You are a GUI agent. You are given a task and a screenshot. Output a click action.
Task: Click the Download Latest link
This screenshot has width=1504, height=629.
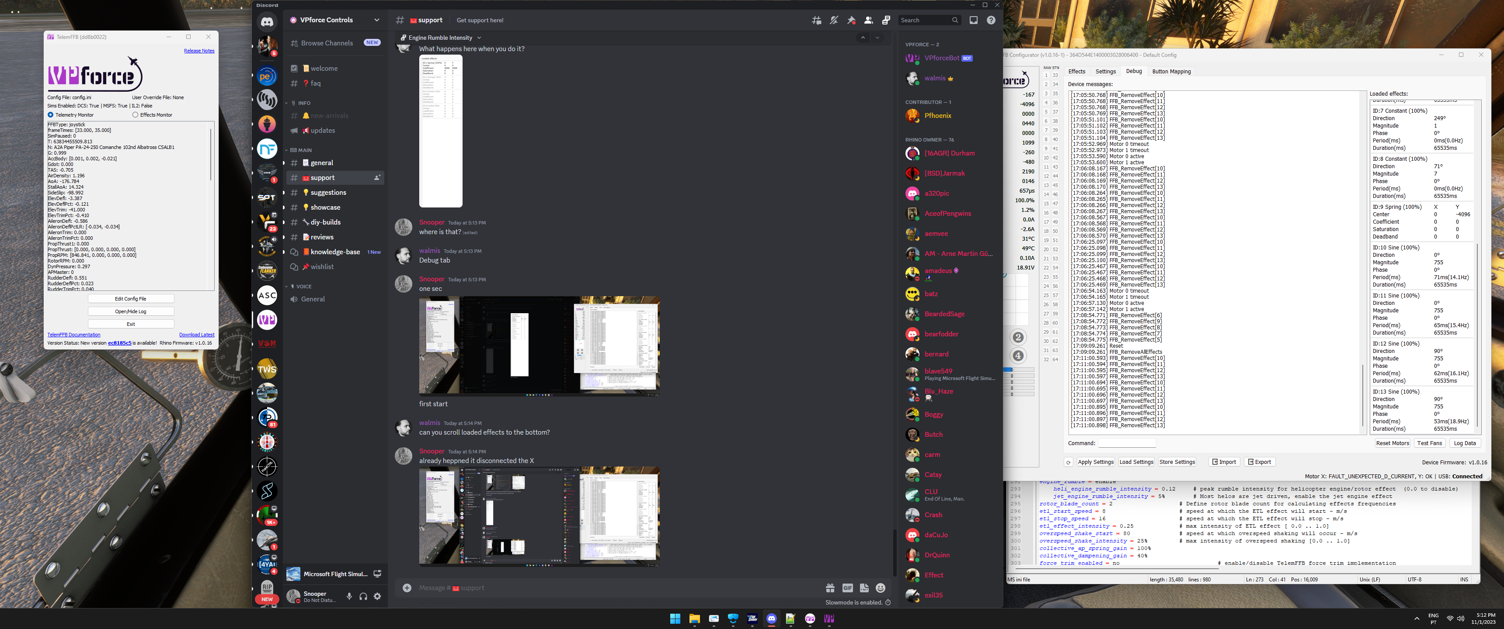pos(196,335)
